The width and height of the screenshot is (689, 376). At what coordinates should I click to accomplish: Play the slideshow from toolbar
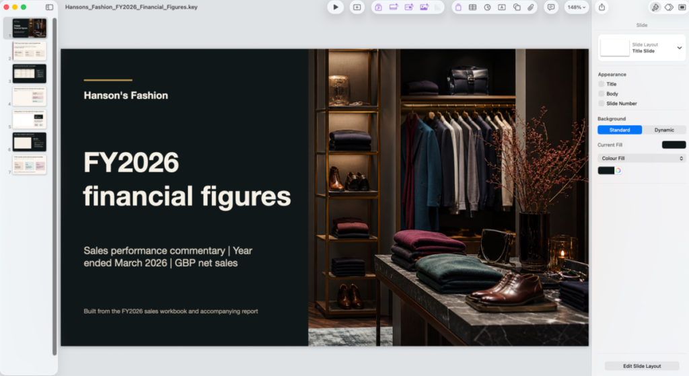335,7
